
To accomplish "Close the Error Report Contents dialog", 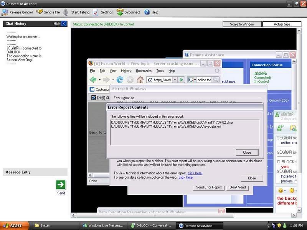I will click(x=247, y=152).
